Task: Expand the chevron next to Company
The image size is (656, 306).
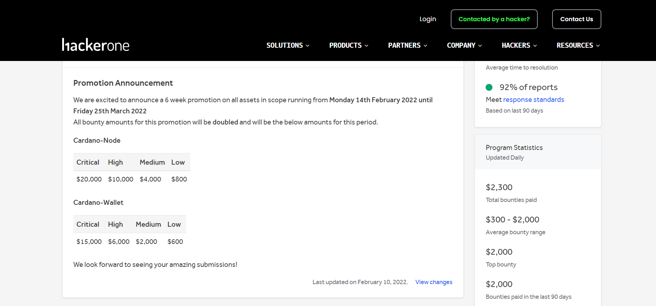Action: 480,46
